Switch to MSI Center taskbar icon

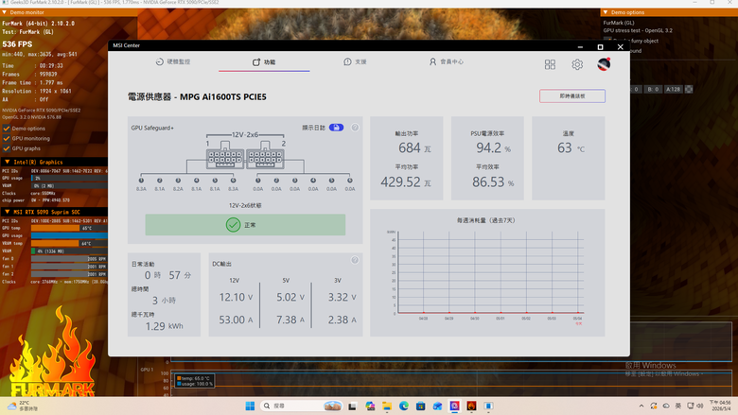(455, 406)
